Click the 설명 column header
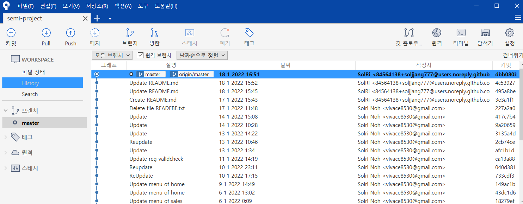The height and width of the screenshot is (204, 523). pyautogui.click(x=171, y=65)
